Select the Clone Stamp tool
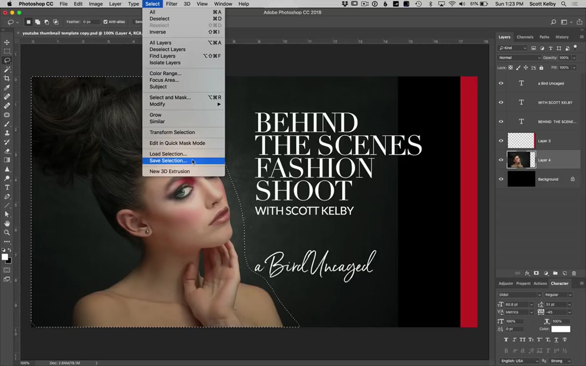Screen dimensions: 586x366 point(7,133)
